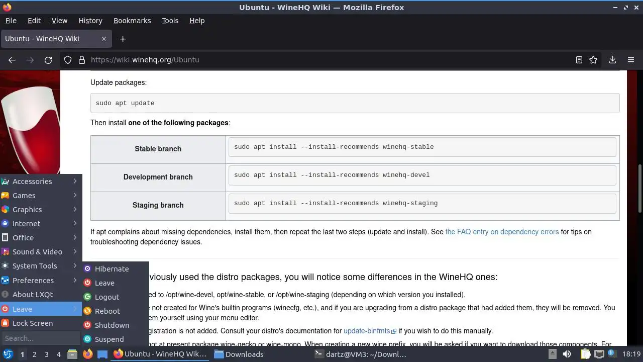Open the Bookmarks menu

click(132, 21)
